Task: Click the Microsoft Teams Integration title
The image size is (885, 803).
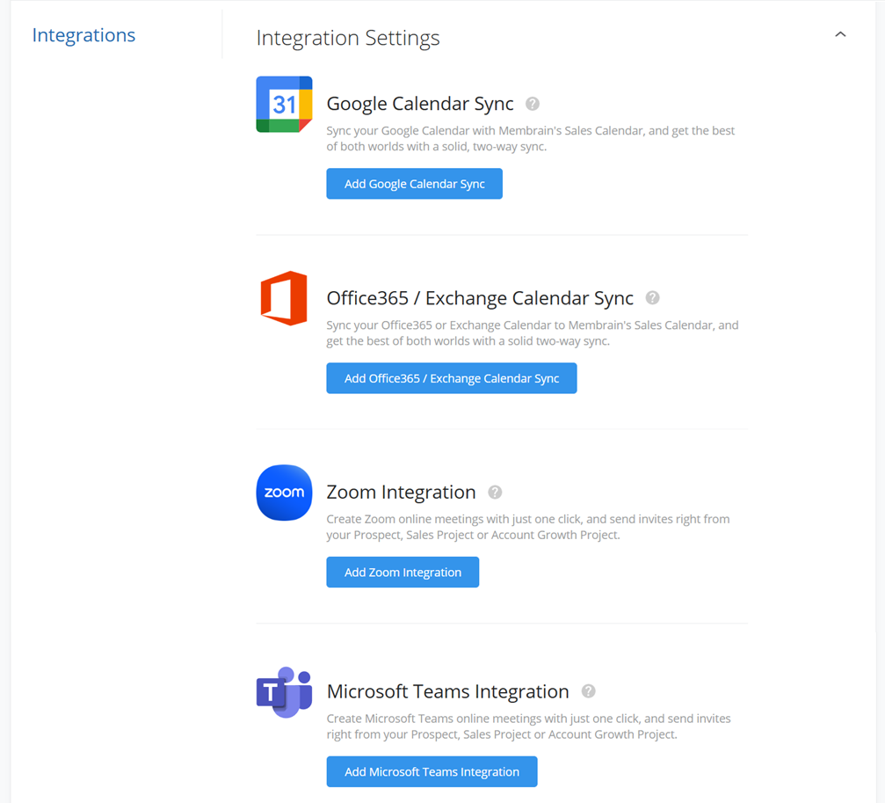Action: coord(447,692)
